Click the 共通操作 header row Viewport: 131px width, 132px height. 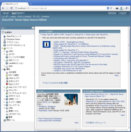click(x=18, y=32)
